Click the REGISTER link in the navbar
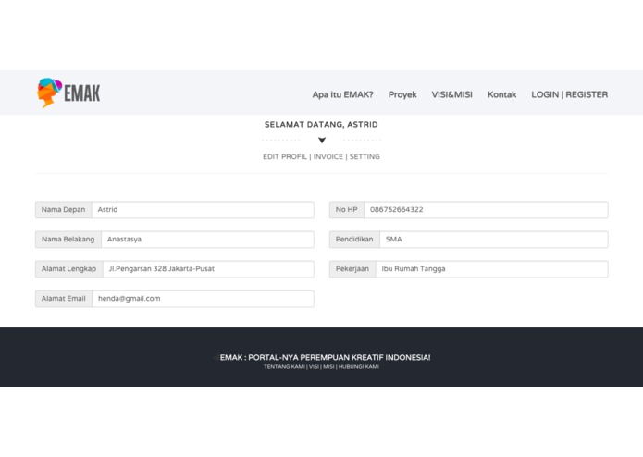This screenshot has width=643, height=457. (587, 94)
